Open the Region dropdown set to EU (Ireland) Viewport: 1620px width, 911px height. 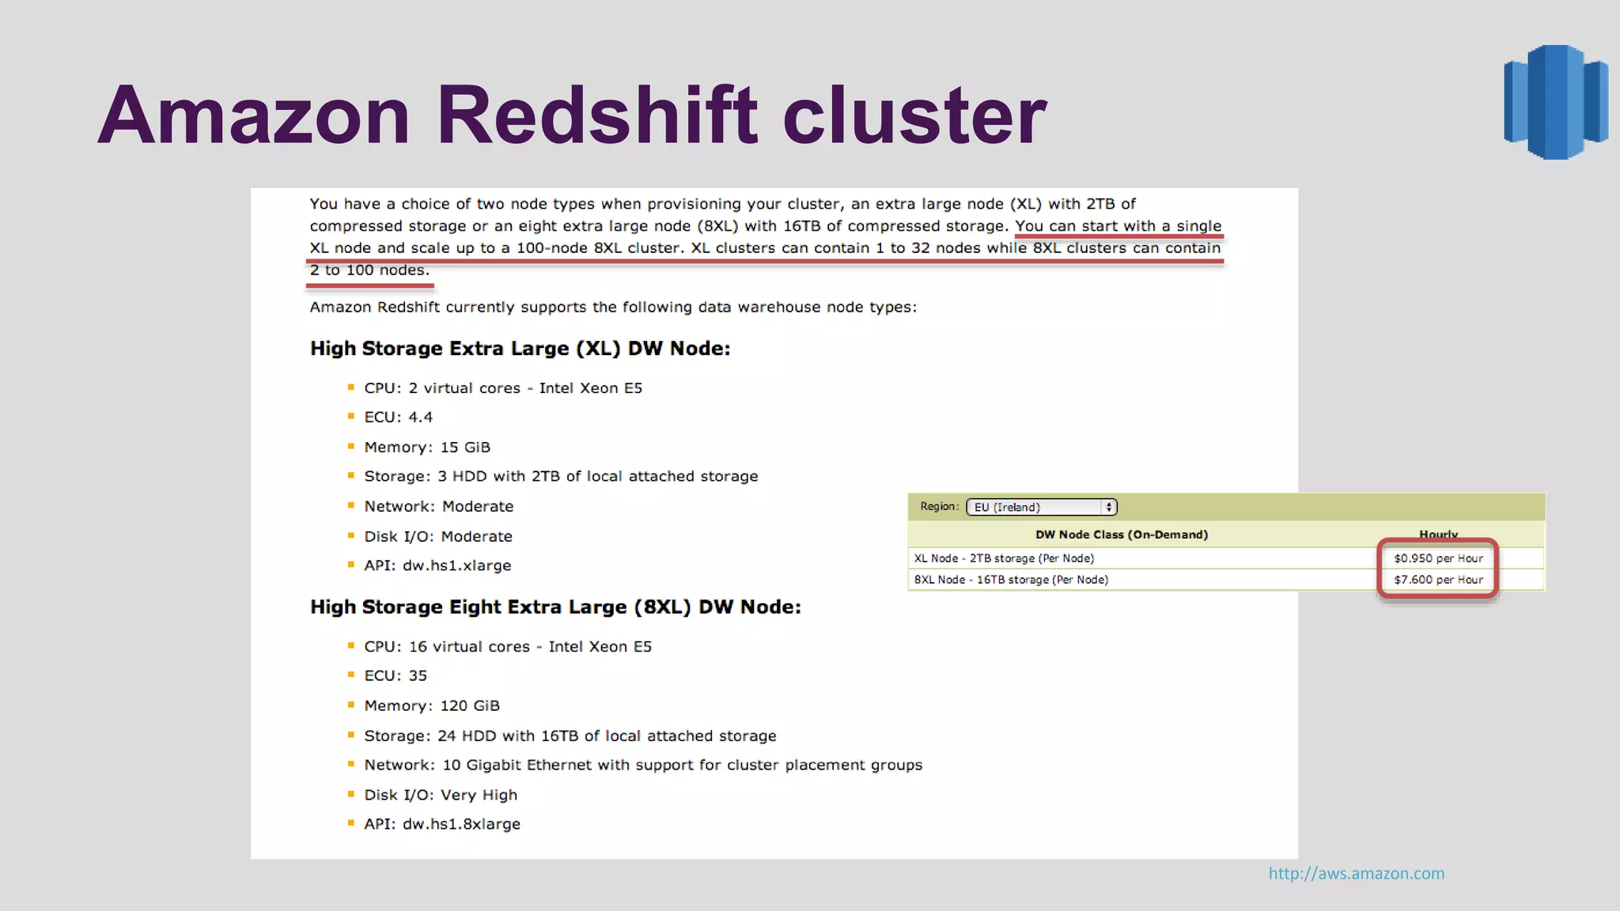1042,507
